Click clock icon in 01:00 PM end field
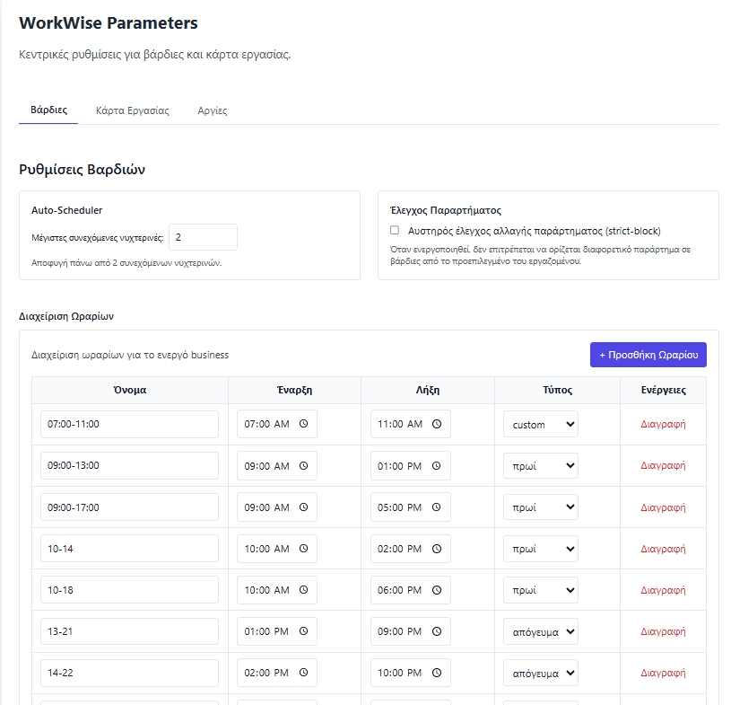This screenshot has height=705, width=731. pyautogui.click(x=437, y=466)
